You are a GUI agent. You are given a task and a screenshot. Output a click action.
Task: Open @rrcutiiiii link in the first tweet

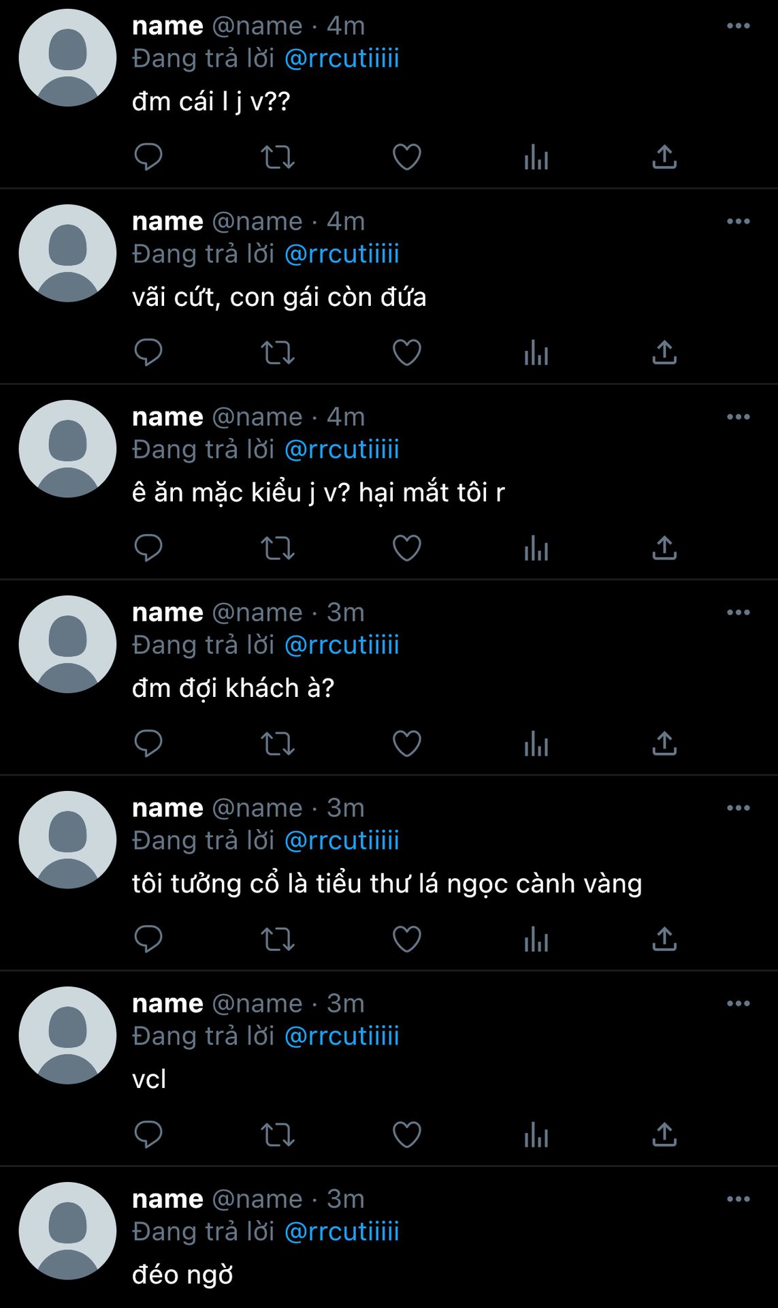tap(342, 59)
